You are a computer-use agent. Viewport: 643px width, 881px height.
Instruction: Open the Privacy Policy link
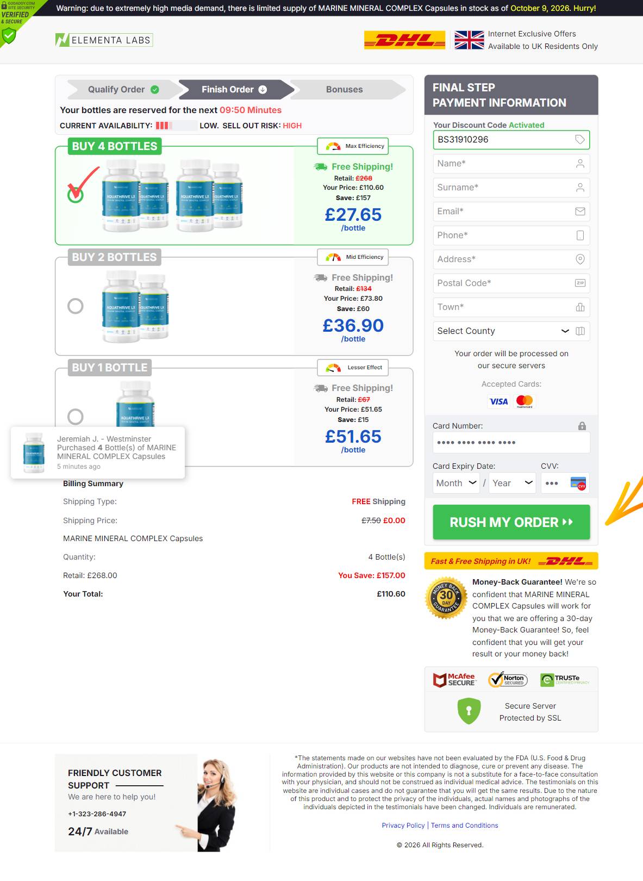tap(403, 826)
